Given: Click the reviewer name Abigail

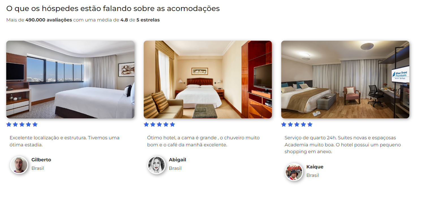Looking at the screenshot, I should pyautogui.click(x=177, y=160).
